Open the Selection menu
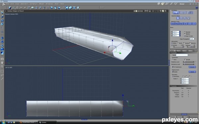 [24, 4]
